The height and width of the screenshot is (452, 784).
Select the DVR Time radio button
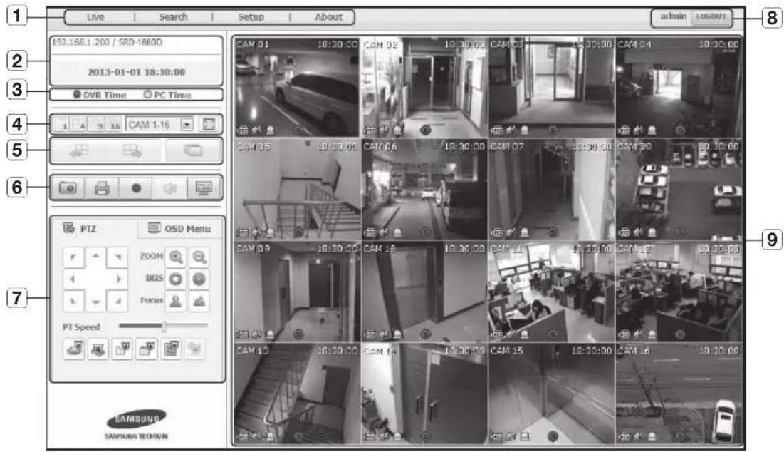[x=78, y=94]
